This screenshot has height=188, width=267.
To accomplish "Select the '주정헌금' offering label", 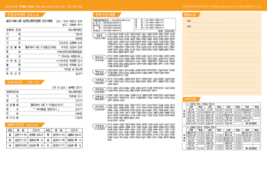I will click(99, 126).
